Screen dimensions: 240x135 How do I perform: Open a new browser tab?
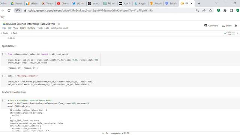coord(199,3)
